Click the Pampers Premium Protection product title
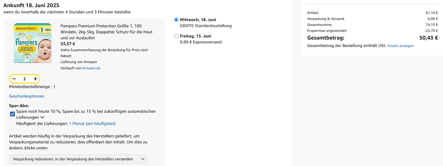443x166 pixels. (107, 32)
